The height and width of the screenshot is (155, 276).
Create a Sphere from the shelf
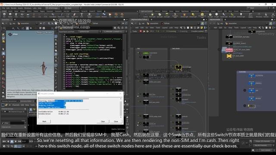(10, 15)
